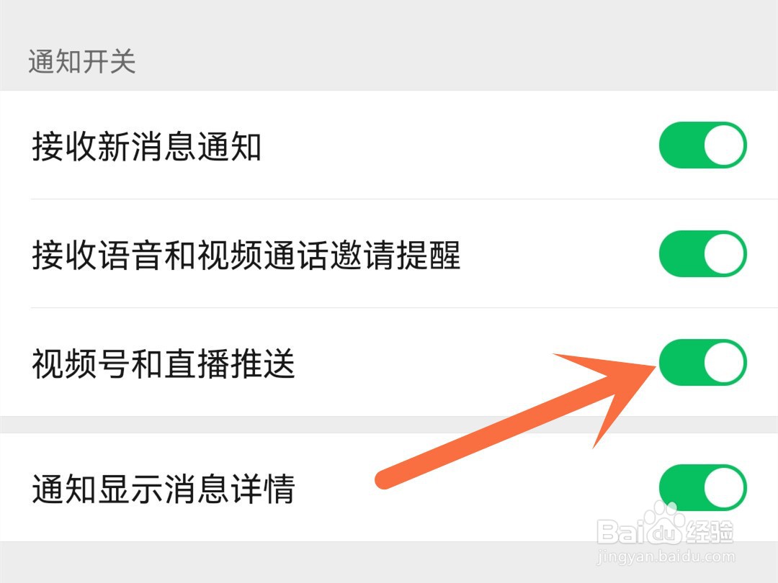
Task: Toggle off 视频号和直播推送 switch
Action: (702, 362)
